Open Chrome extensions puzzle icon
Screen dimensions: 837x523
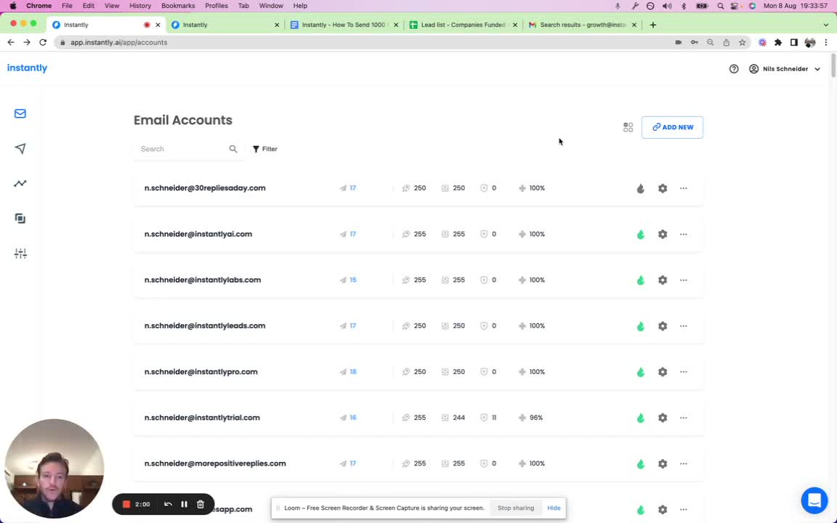(777, 42)
